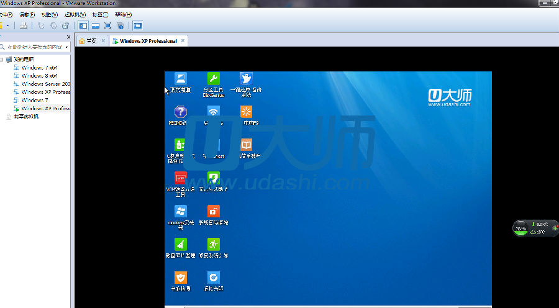The width and height of the screenshot is (559, 308).
Task: Open the orange shield detection icon
Action: 181,278
